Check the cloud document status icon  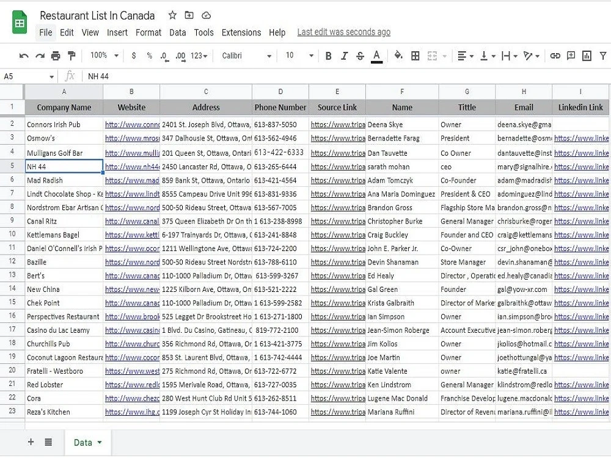pos(206,15)
